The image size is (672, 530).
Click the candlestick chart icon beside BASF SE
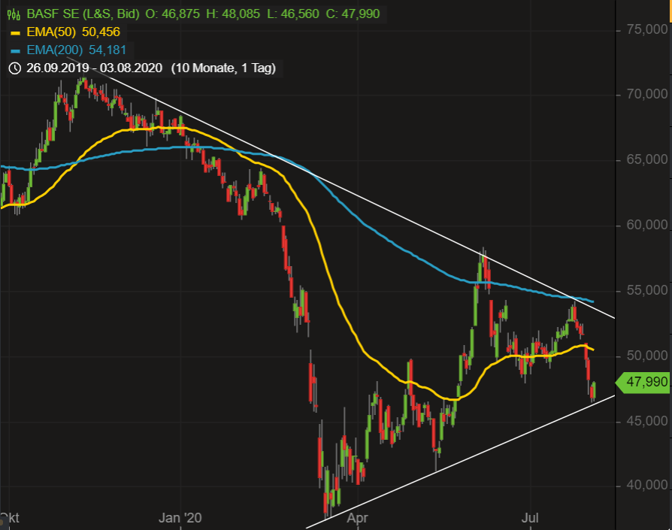coord(13,13)
